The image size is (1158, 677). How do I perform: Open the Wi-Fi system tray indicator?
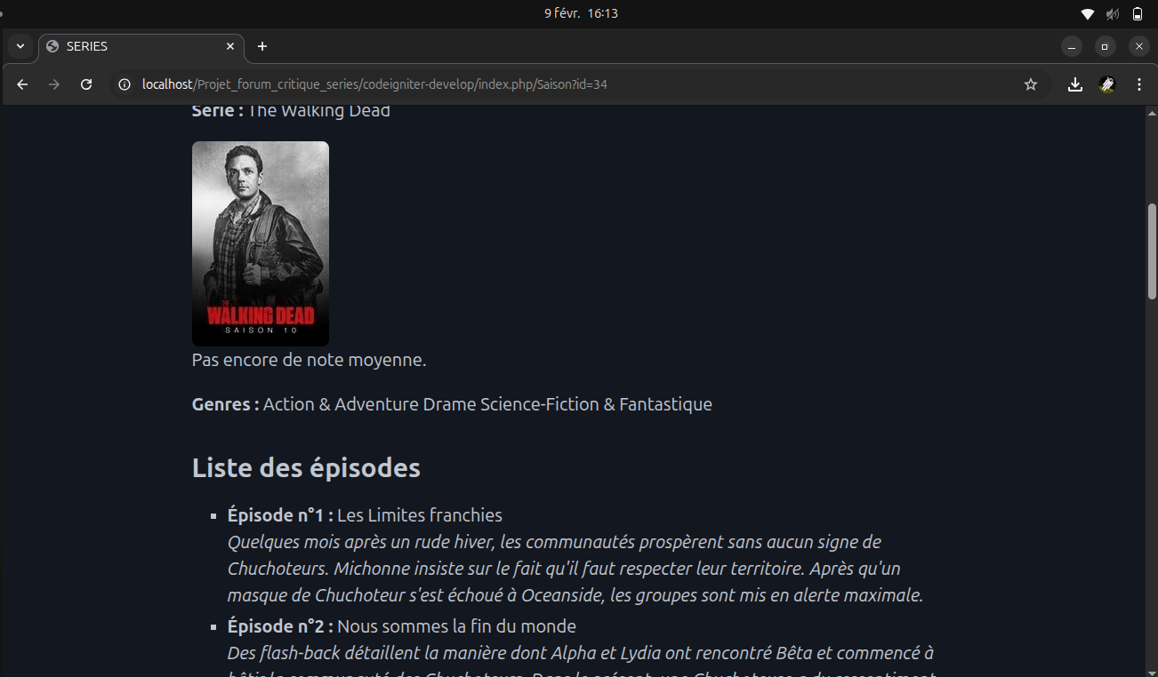click(x=1087, y=13)
